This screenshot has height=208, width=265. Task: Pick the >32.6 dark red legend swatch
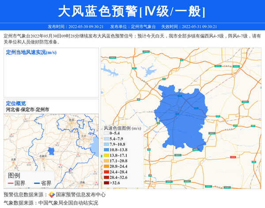[x=106, y=183]
